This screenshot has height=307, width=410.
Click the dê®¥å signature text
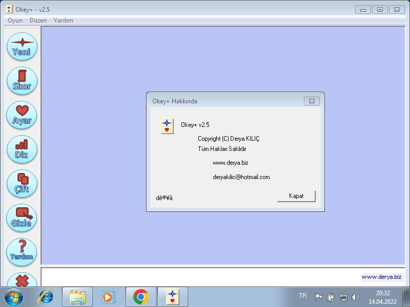click(x=164, y=198)
